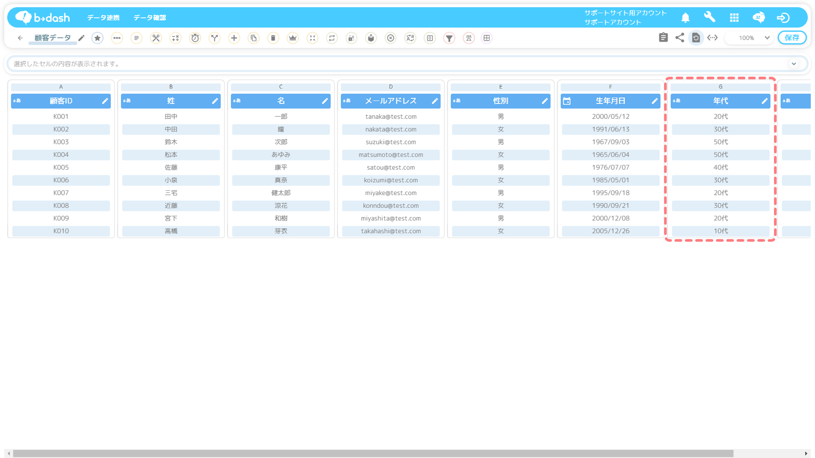
Task: Click the repeat loop toolbar icon
Action: [x=332, y=38]
